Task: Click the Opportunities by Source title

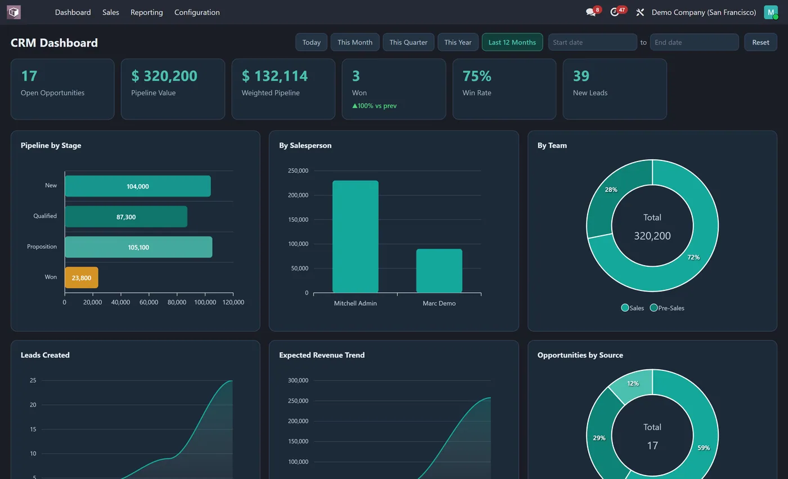Action: tap(580, 355)
